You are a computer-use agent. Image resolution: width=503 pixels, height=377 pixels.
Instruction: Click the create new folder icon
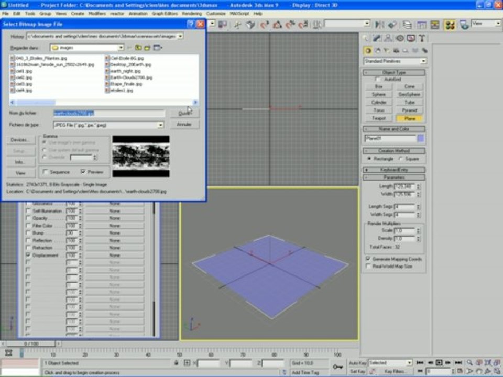147,48
